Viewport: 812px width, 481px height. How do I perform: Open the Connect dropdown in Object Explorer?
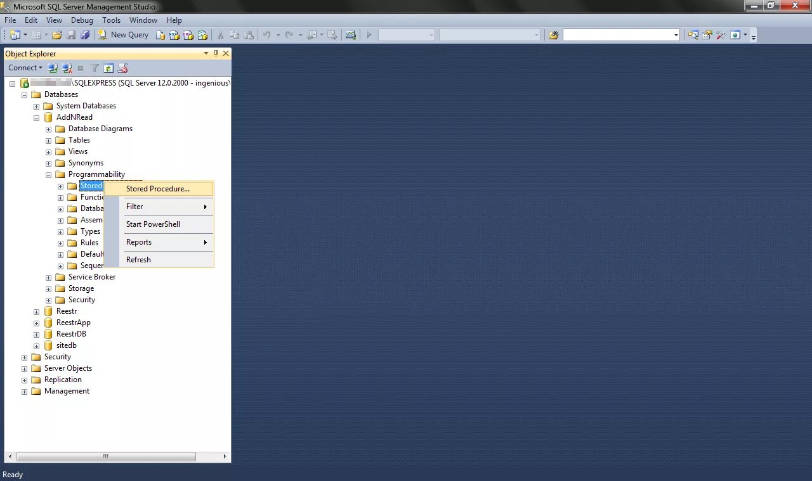(25, 68)
